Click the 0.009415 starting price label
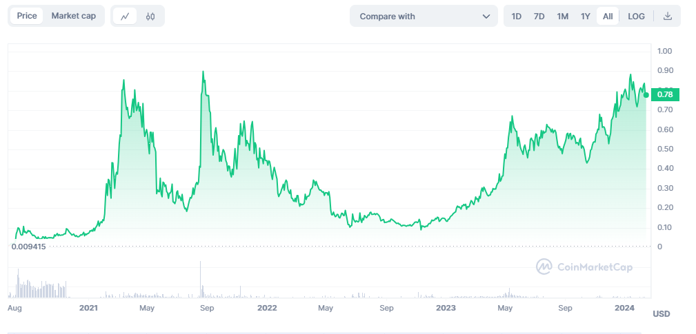696x334 pixels. [29, 246]
